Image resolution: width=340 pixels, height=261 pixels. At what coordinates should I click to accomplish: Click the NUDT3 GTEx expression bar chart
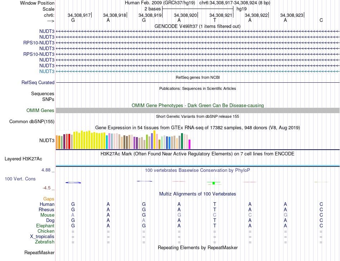123,140
